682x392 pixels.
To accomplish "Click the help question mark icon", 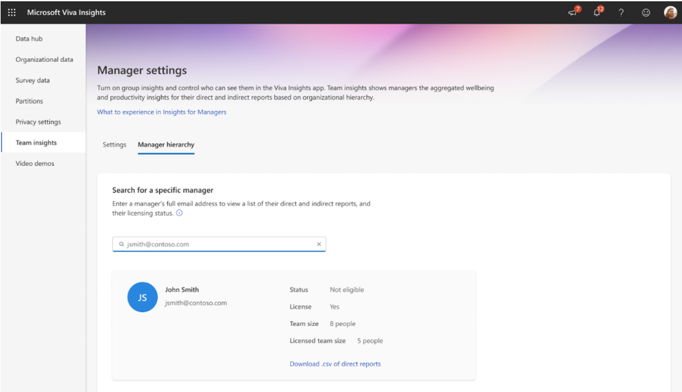I will coord(621,12).
